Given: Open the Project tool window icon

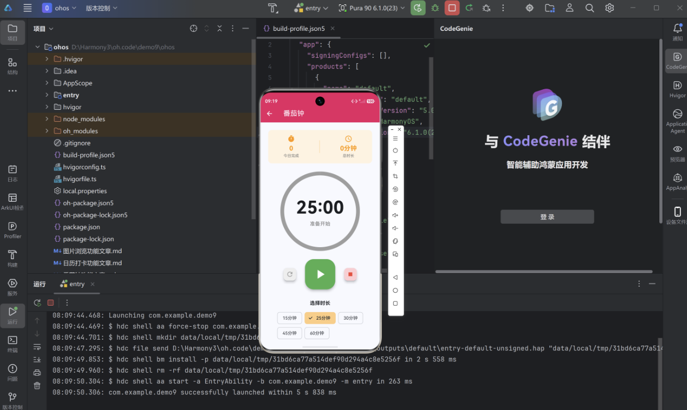Looking at the screenshot, I should point(12,32).
